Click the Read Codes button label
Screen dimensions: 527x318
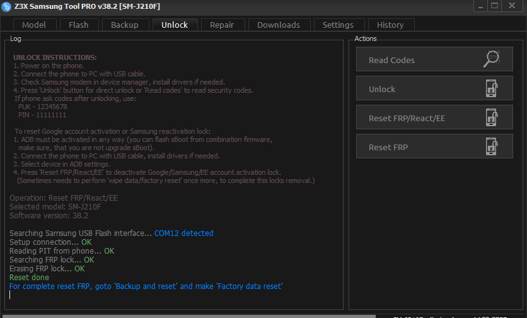(x=391, y=60)
